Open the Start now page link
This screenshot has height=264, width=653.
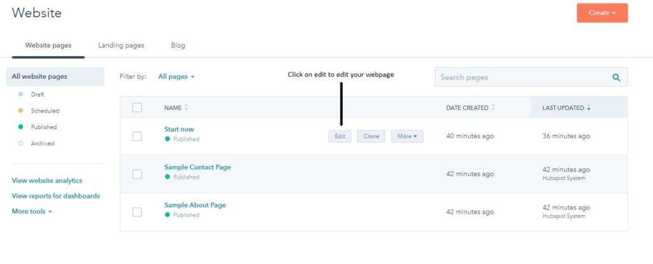(179, 129)
